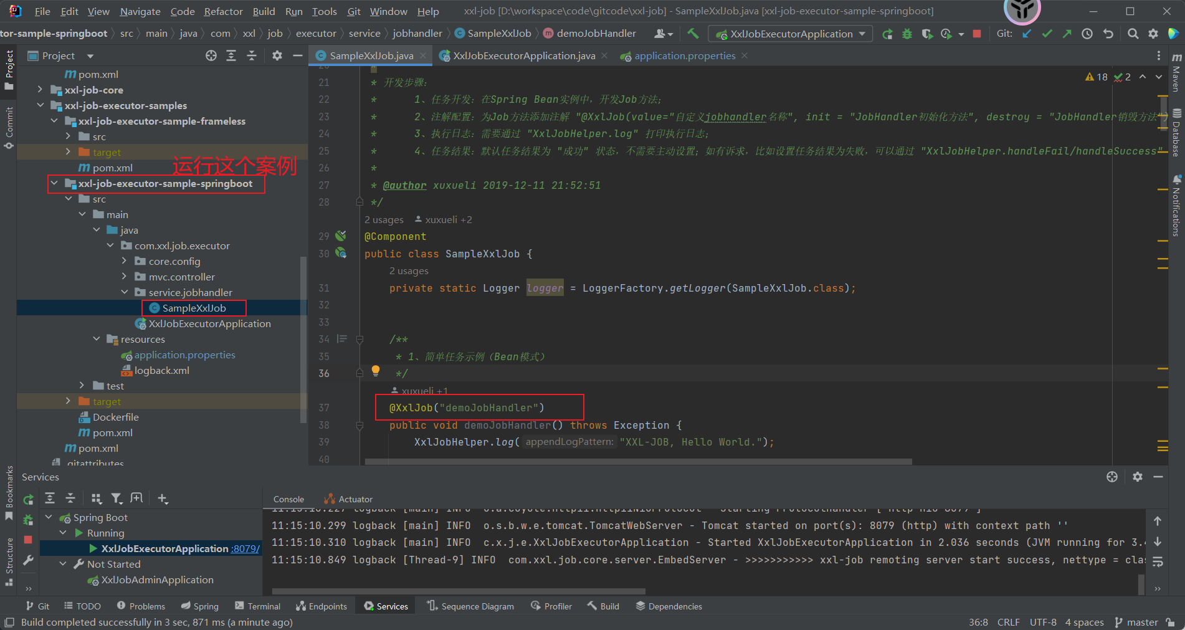
Task: Click the Debug bug icon in the top toolbar
Action: pyautogui.click(x=907, y=34)
